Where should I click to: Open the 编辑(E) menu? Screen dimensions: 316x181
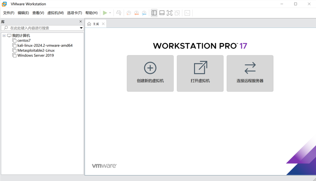pos(23,13)
